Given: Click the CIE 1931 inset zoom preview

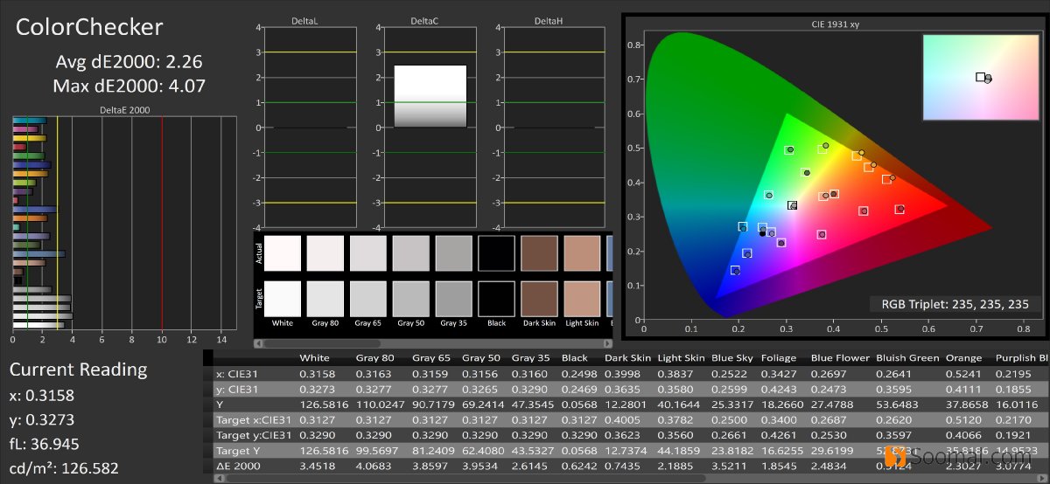Looking at the screenshot, I should pyautogui.click(x=981, y=77).
